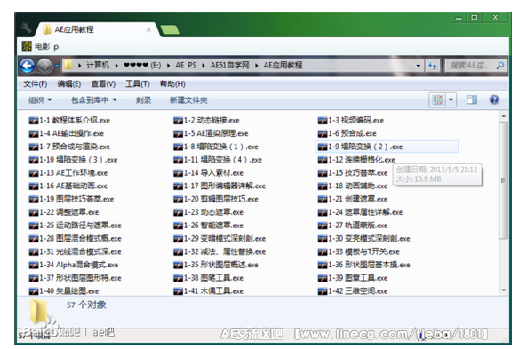Open the 文件(F) menu
The image size is (519, 349).
[35, 84]
